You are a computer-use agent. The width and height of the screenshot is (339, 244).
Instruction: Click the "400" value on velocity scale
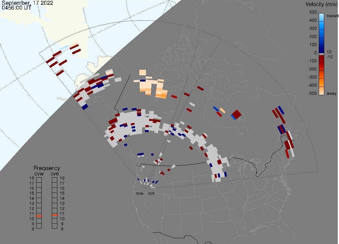tap(313, 20)
